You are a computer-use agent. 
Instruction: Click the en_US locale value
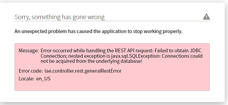43,79
